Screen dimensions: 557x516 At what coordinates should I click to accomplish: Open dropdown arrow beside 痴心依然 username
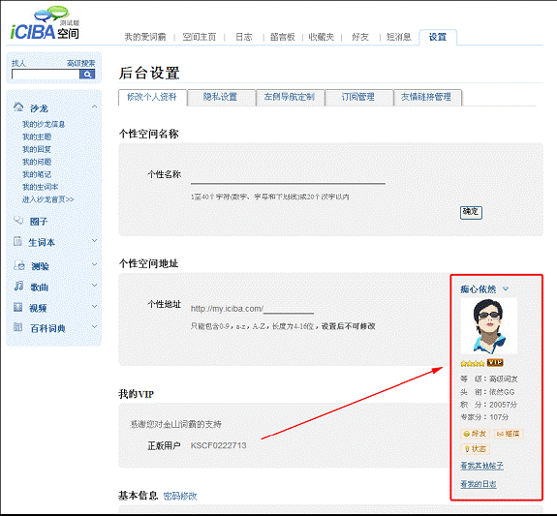[x=506, y=289]
